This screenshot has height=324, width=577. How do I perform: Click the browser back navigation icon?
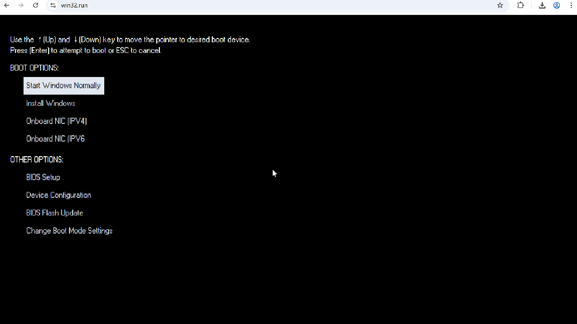click(x=6, y=5)
